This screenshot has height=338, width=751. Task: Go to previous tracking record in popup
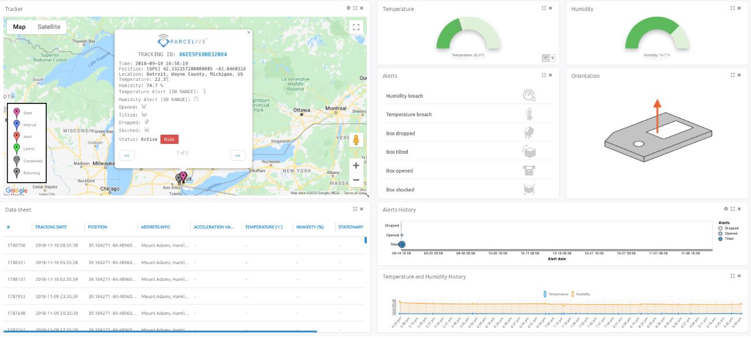click(x=126, y=155)
